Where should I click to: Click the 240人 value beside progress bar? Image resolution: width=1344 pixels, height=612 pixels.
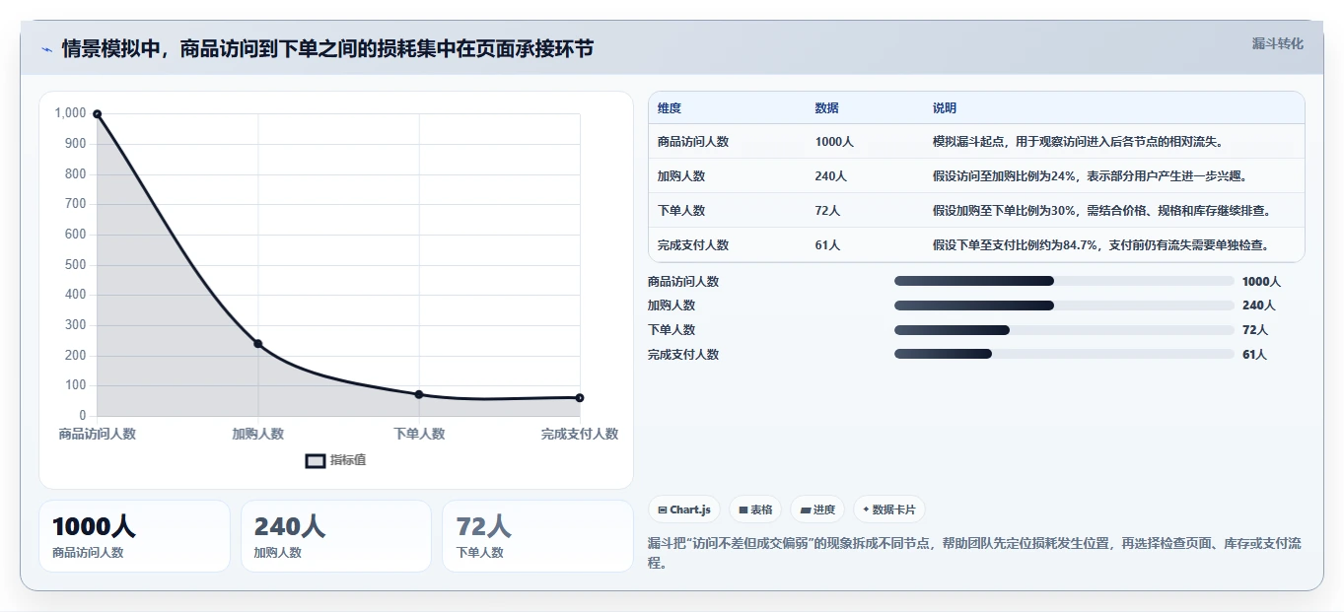1258,306
